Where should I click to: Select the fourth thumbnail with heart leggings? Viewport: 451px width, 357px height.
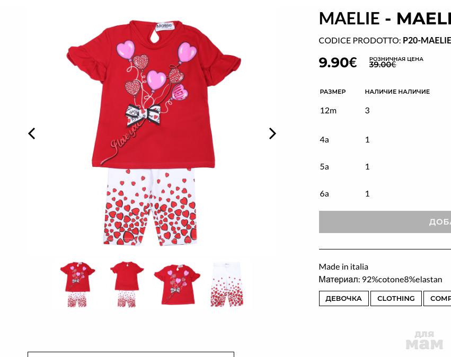point(227,284)
